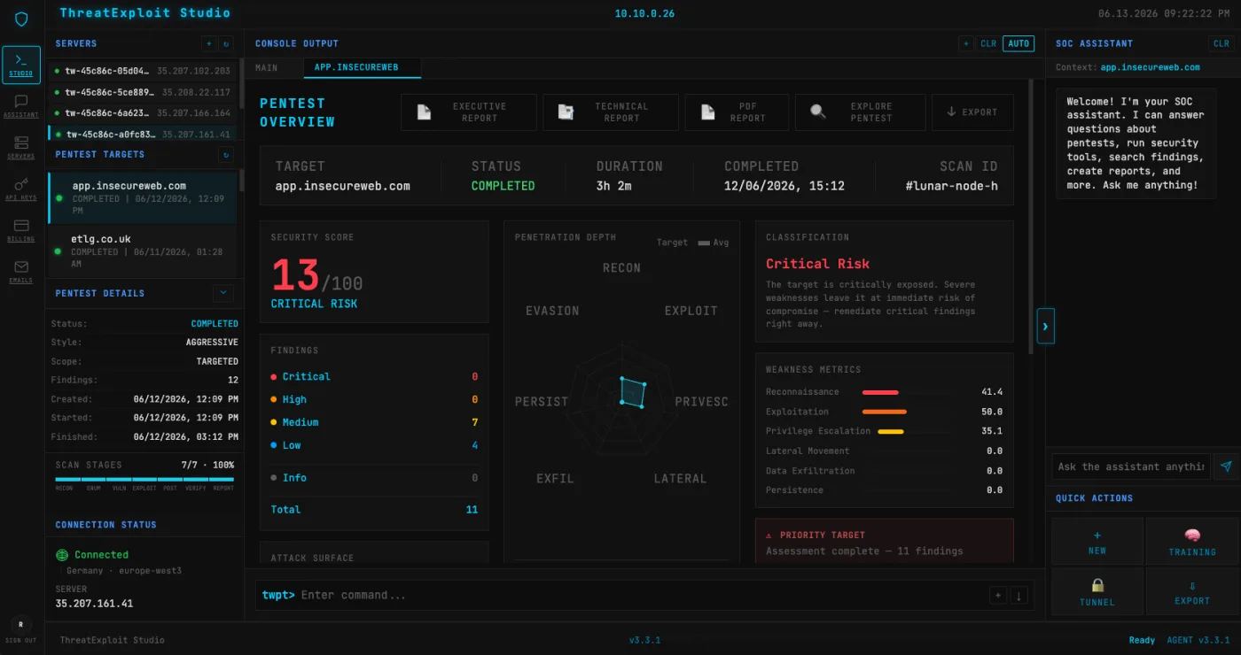Image resolution: width=1241 pixels, height=655 pixels.
Task: Open the Servers sidebar icon
Action: pos(21,147)
